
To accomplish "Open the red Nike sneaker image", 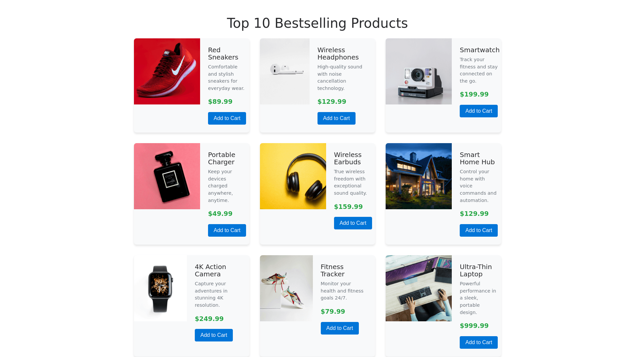I will 167,71.
